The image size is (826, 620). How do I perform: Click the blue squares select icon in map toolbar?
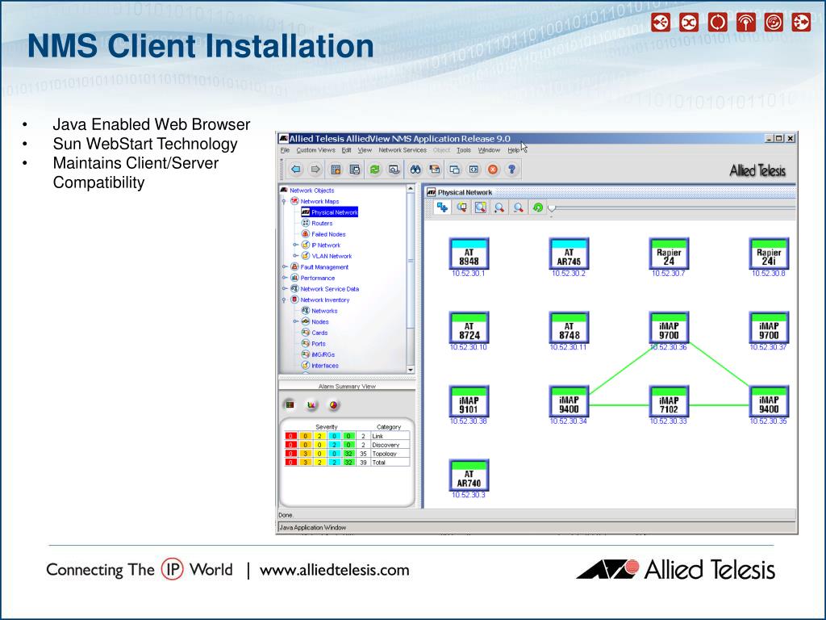pyautogui.click(x=442, y=207)
